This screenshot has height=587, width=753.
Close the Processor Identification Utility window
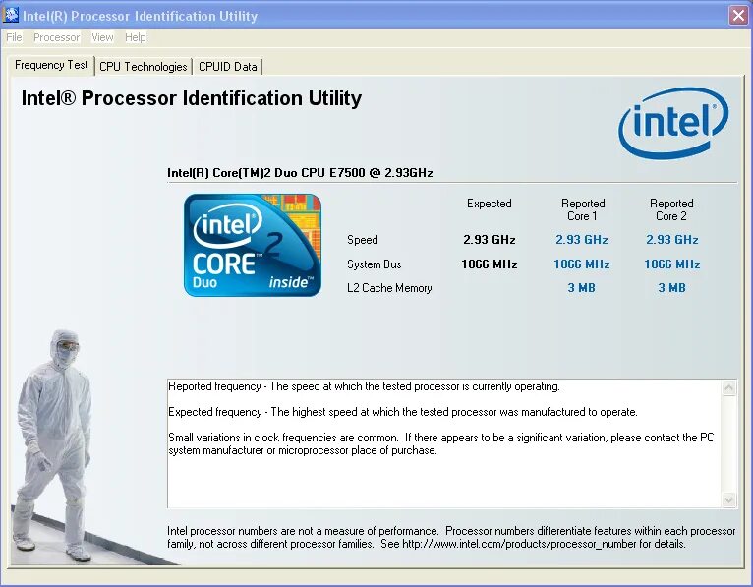tap(738, 16)
